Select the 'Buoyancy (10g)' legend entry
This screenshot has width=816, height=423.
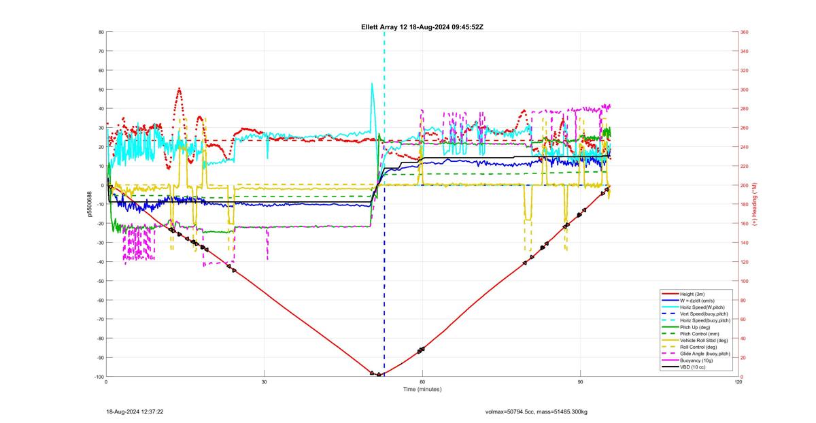(697, 360)
